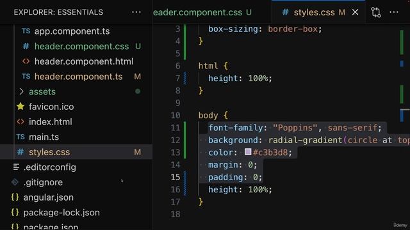Click the CSS hash icon in styles.css tab

(x=285, y=12)
